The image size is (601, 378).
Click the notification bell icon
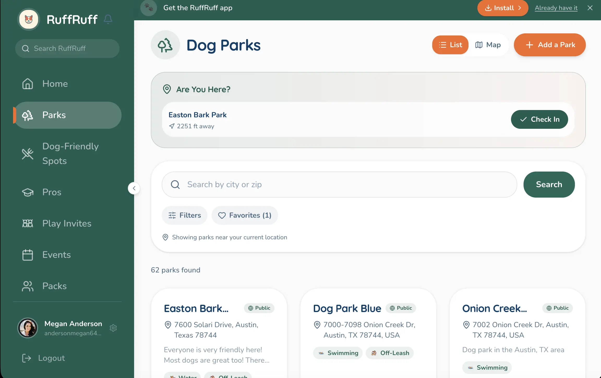108,19
